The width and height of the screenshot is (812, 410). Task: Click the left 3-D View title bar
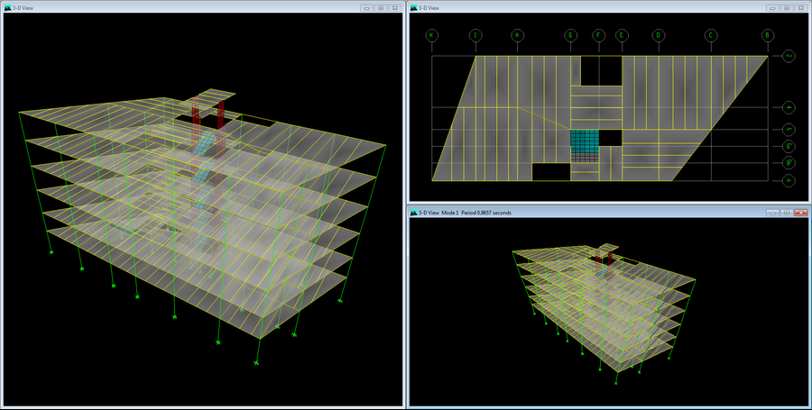pyautogui.click(x=180, y=7)
